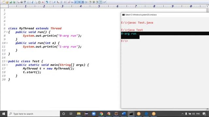Open Google Chrome from taskbar
The width and height of the screenshot is (209, 117).
pyautogui.click(x=101, y=114)
